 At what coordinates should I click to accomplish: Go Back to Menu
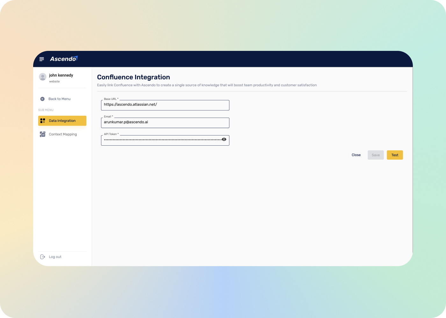pyautogui.click(x=55, y=99)
